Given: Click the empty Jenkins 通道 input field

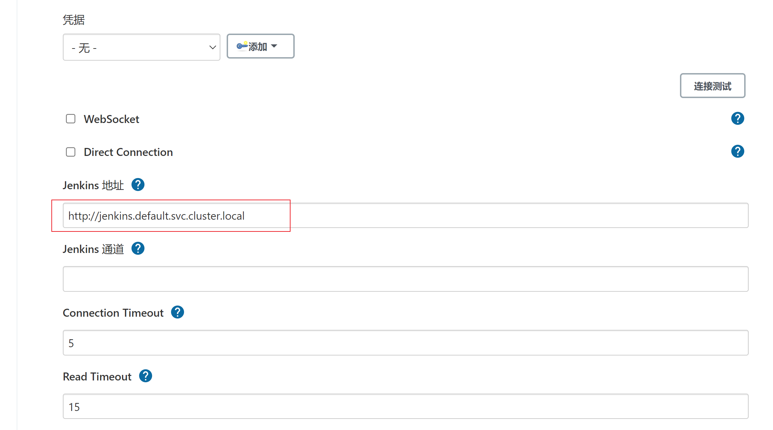Looking at the screenshot, I should click(x=405, y=279).
